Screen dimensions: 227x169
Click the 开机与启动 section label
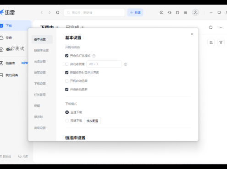point(72,48)
